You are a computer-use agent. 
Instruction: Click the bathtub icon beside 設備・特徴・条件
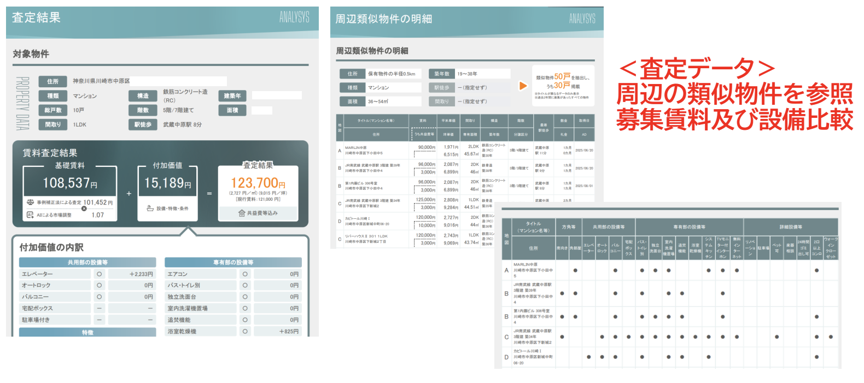[150, 208]
